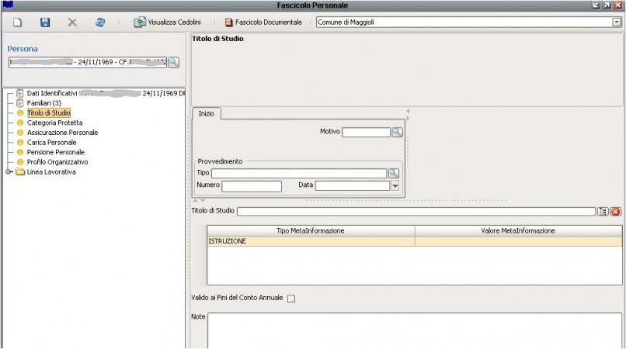Click the new document toolbar icon

[x=17, y=22]
